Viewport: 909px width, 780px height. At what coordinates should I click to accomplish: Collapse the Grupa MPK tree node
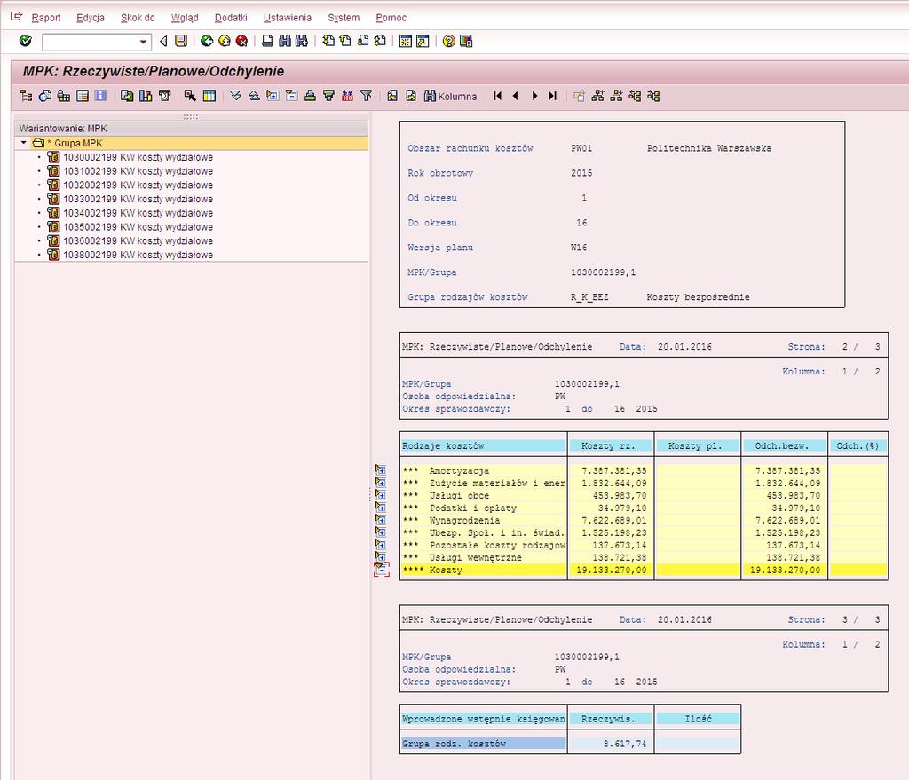[24, 143]
